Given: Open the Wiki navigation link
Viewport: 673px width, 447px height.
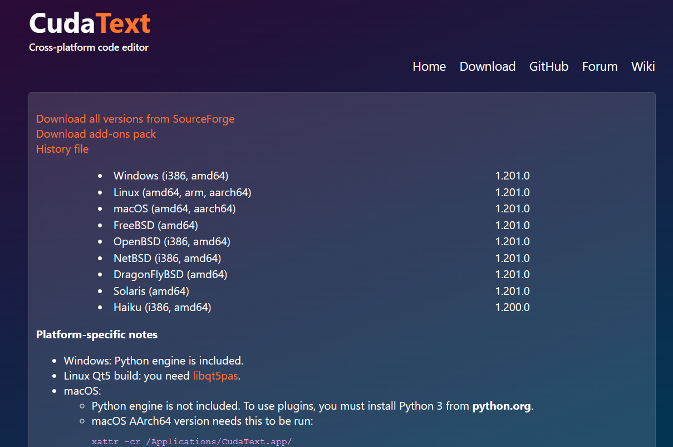Looking at the screenshot, I should point(642,66).
